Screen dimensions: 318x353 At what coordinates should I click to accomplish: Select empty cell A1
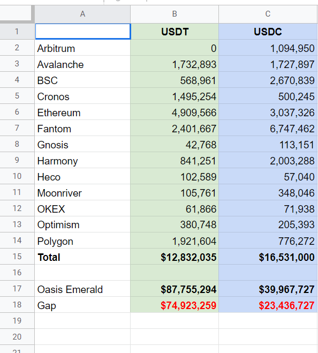(x=83, y=31)
